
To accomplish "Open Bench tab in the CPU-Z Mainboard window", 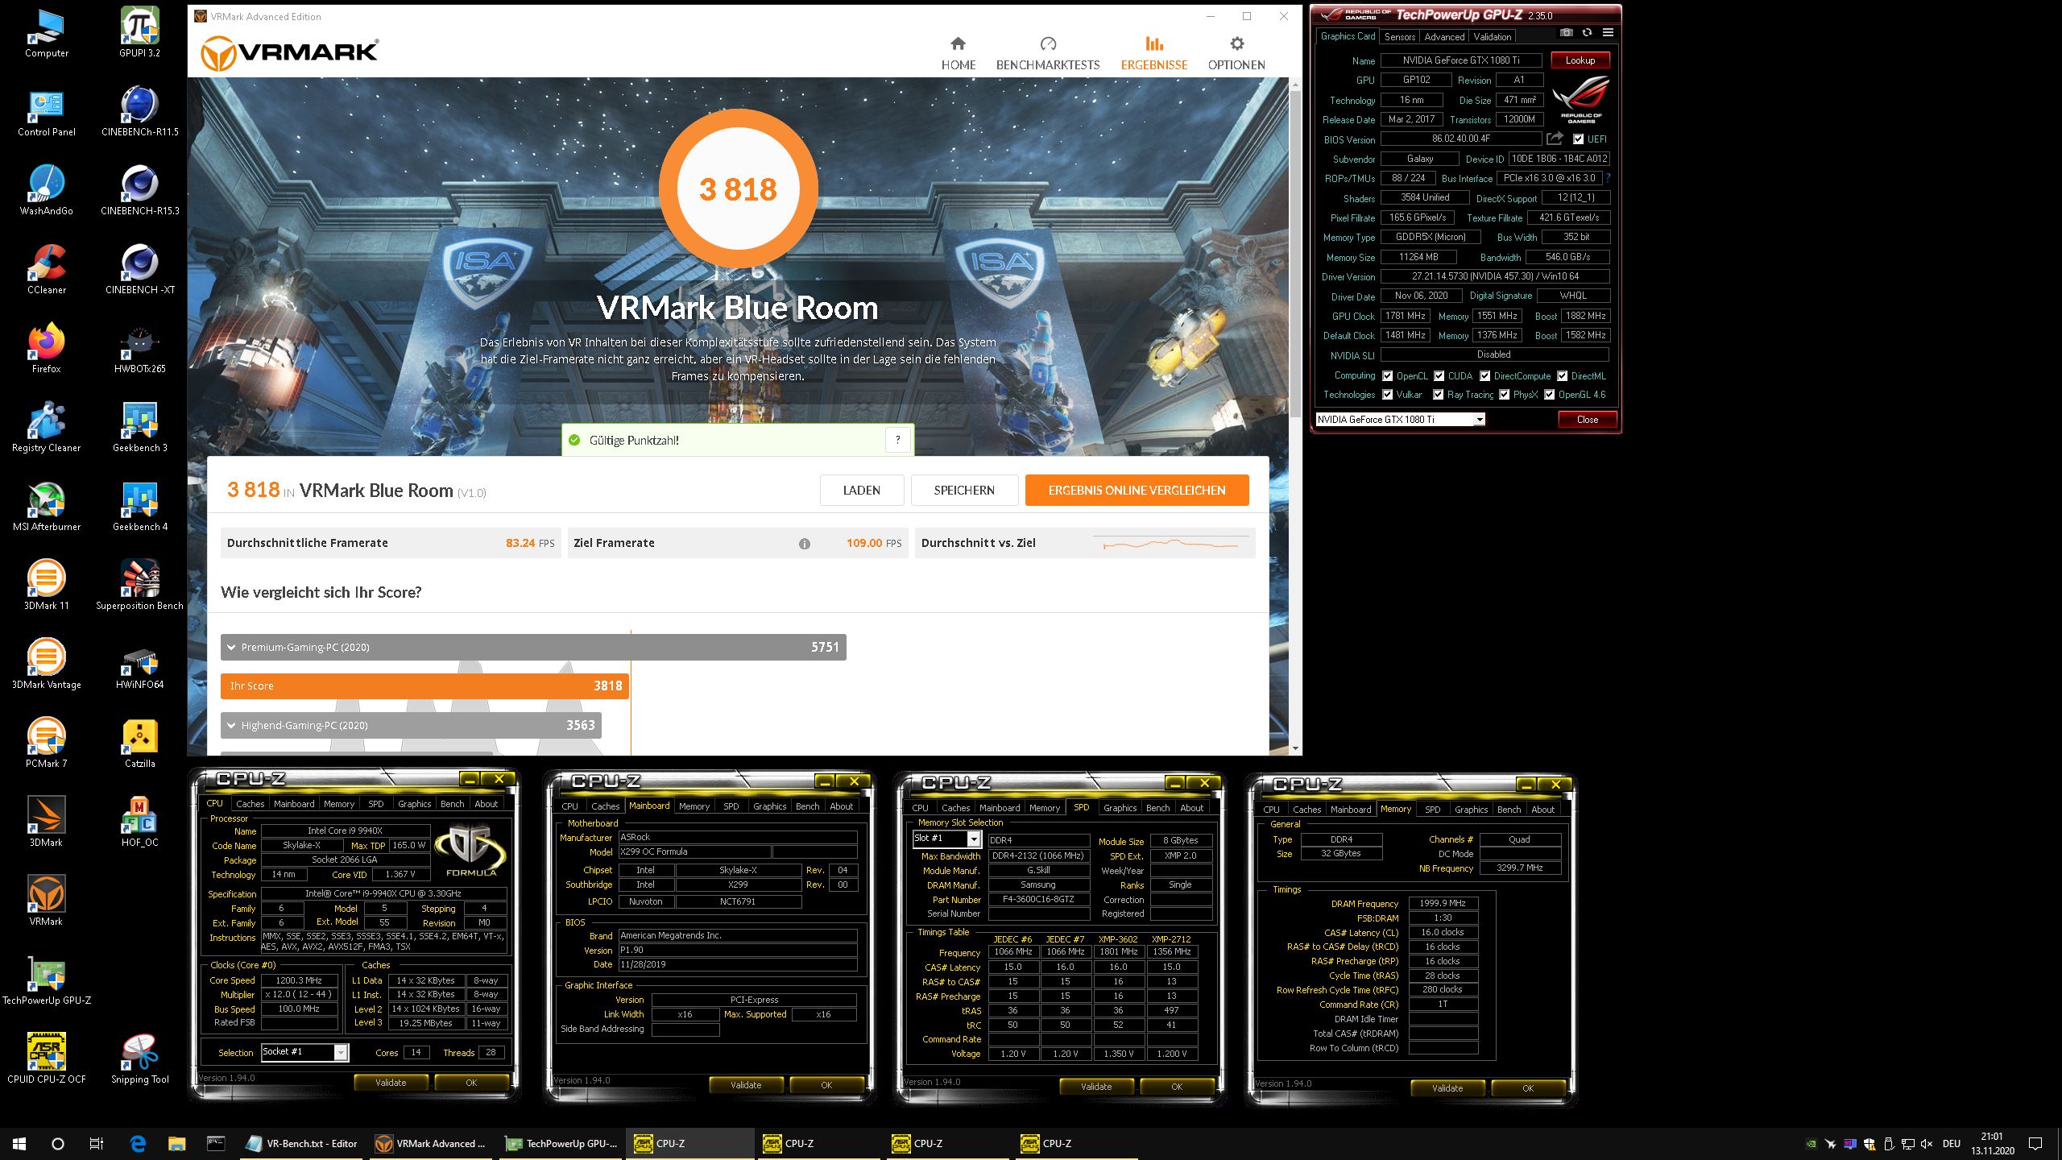I will (807, 806).
